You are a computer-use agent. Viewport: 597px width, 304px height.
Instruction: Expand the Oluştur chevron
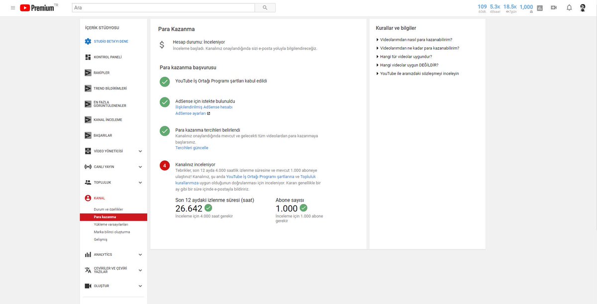point(140,286)
